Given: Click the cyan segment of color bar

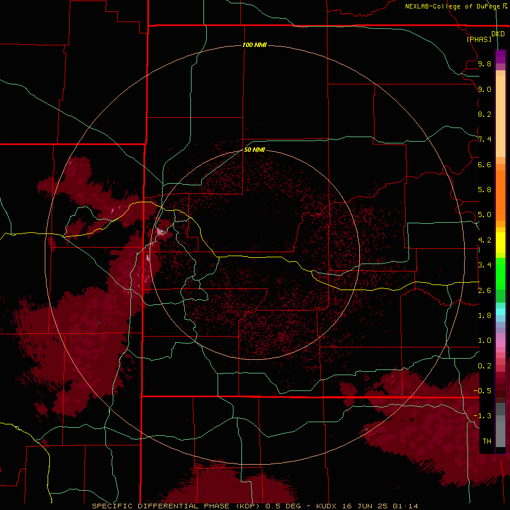Looking at the screenshot, I should [500, 311].
